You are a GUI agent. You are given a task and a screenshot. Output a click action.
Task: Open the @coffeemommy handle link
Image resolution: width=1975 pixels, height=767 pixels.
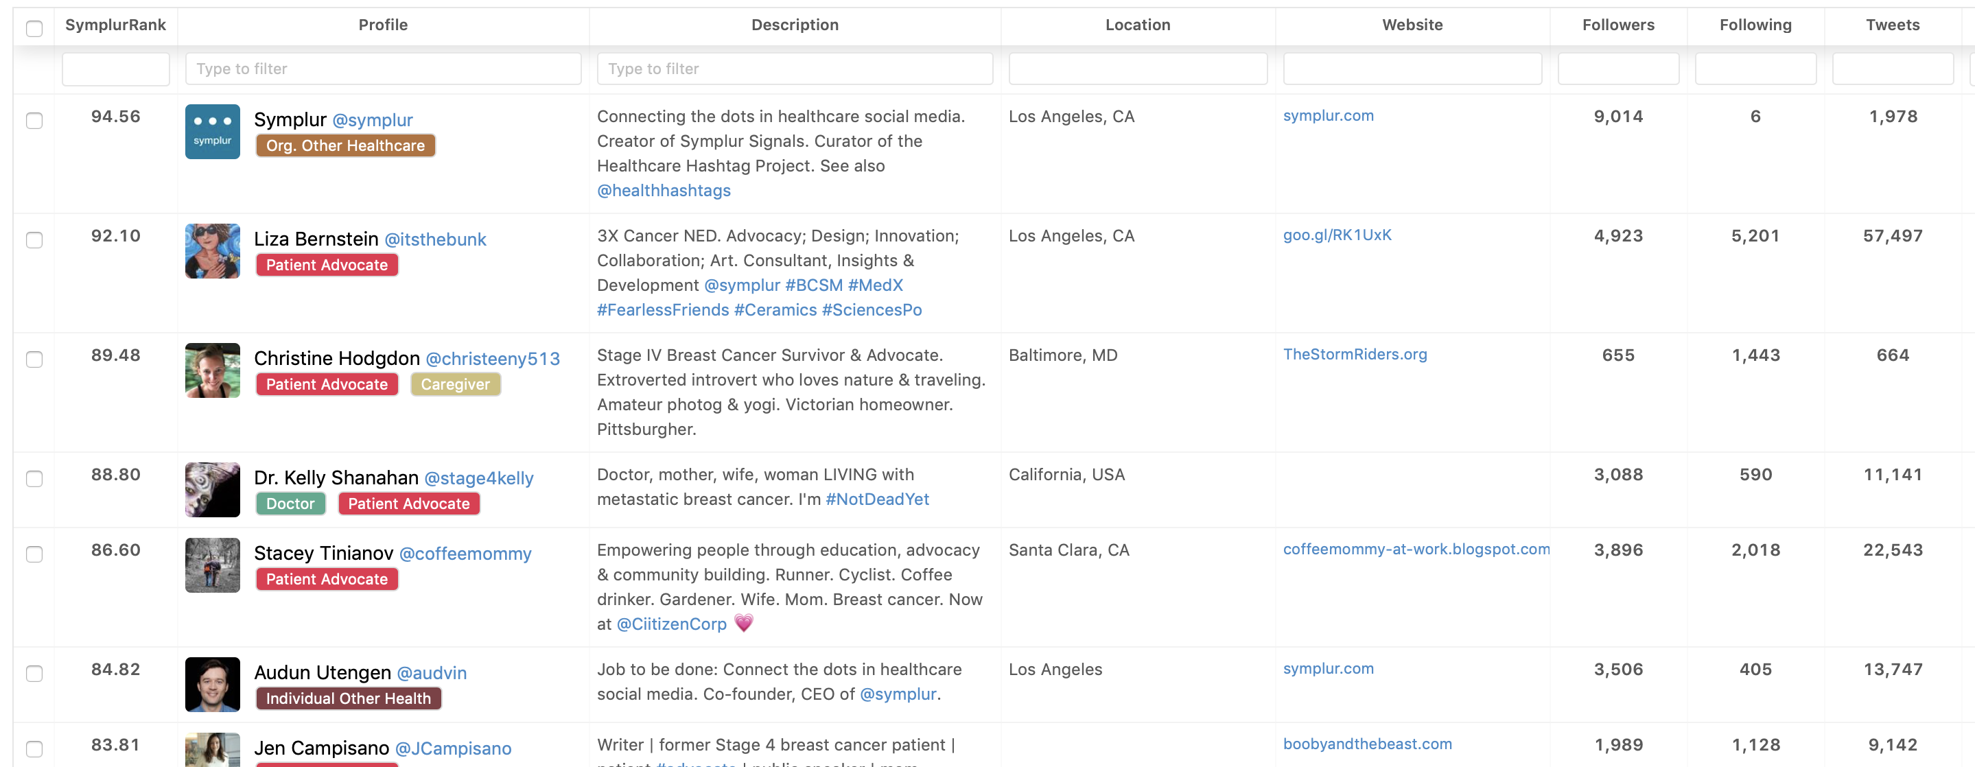pyautogui.click(x=465, y=554)
